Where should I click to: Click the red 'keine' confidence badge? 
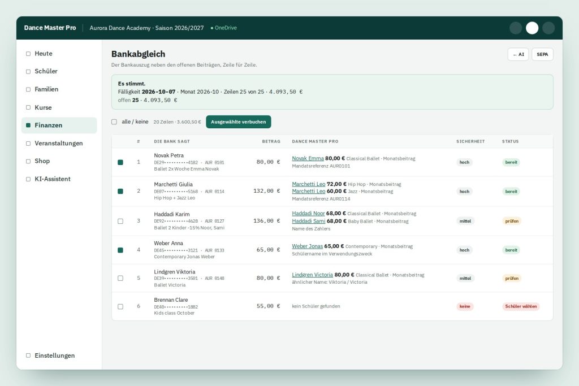465,306
